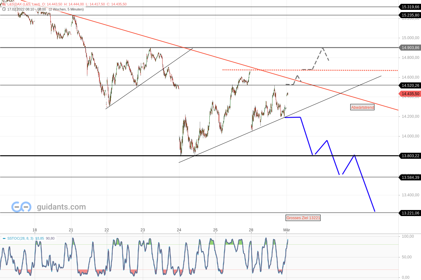The width and height of the screenshot is (421, 280).
Task: Click the gray price tag 14.903,86
Action: pos(410,48)
